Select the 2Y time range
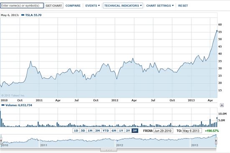Viewport: 230px width, 153px height. [x=128, y=130]
